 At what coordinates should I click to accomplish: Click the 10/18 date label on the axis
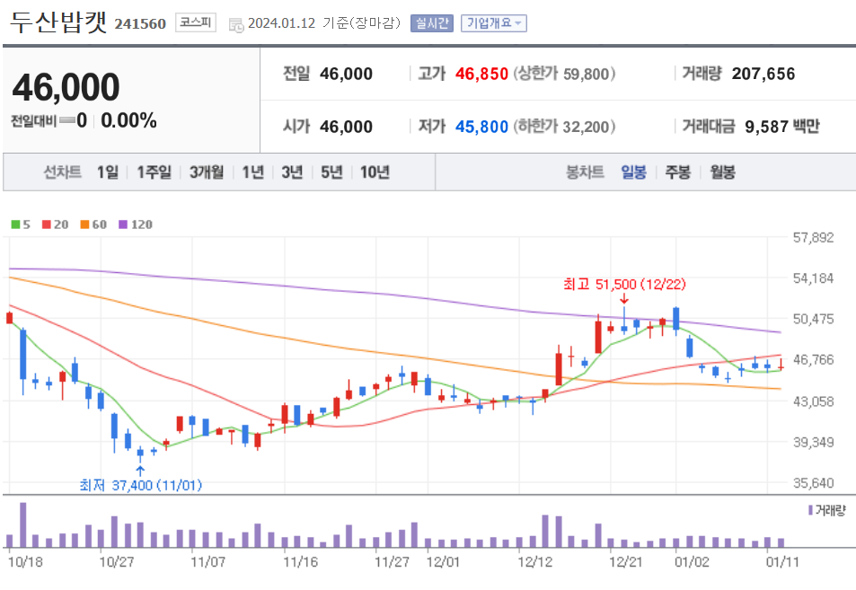(26, 561)
